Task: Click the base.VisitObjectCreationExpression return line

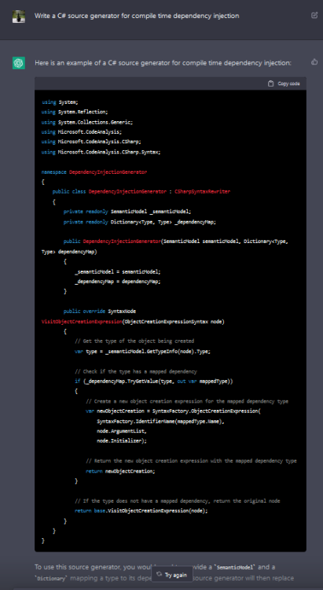Action: (141, 511)
